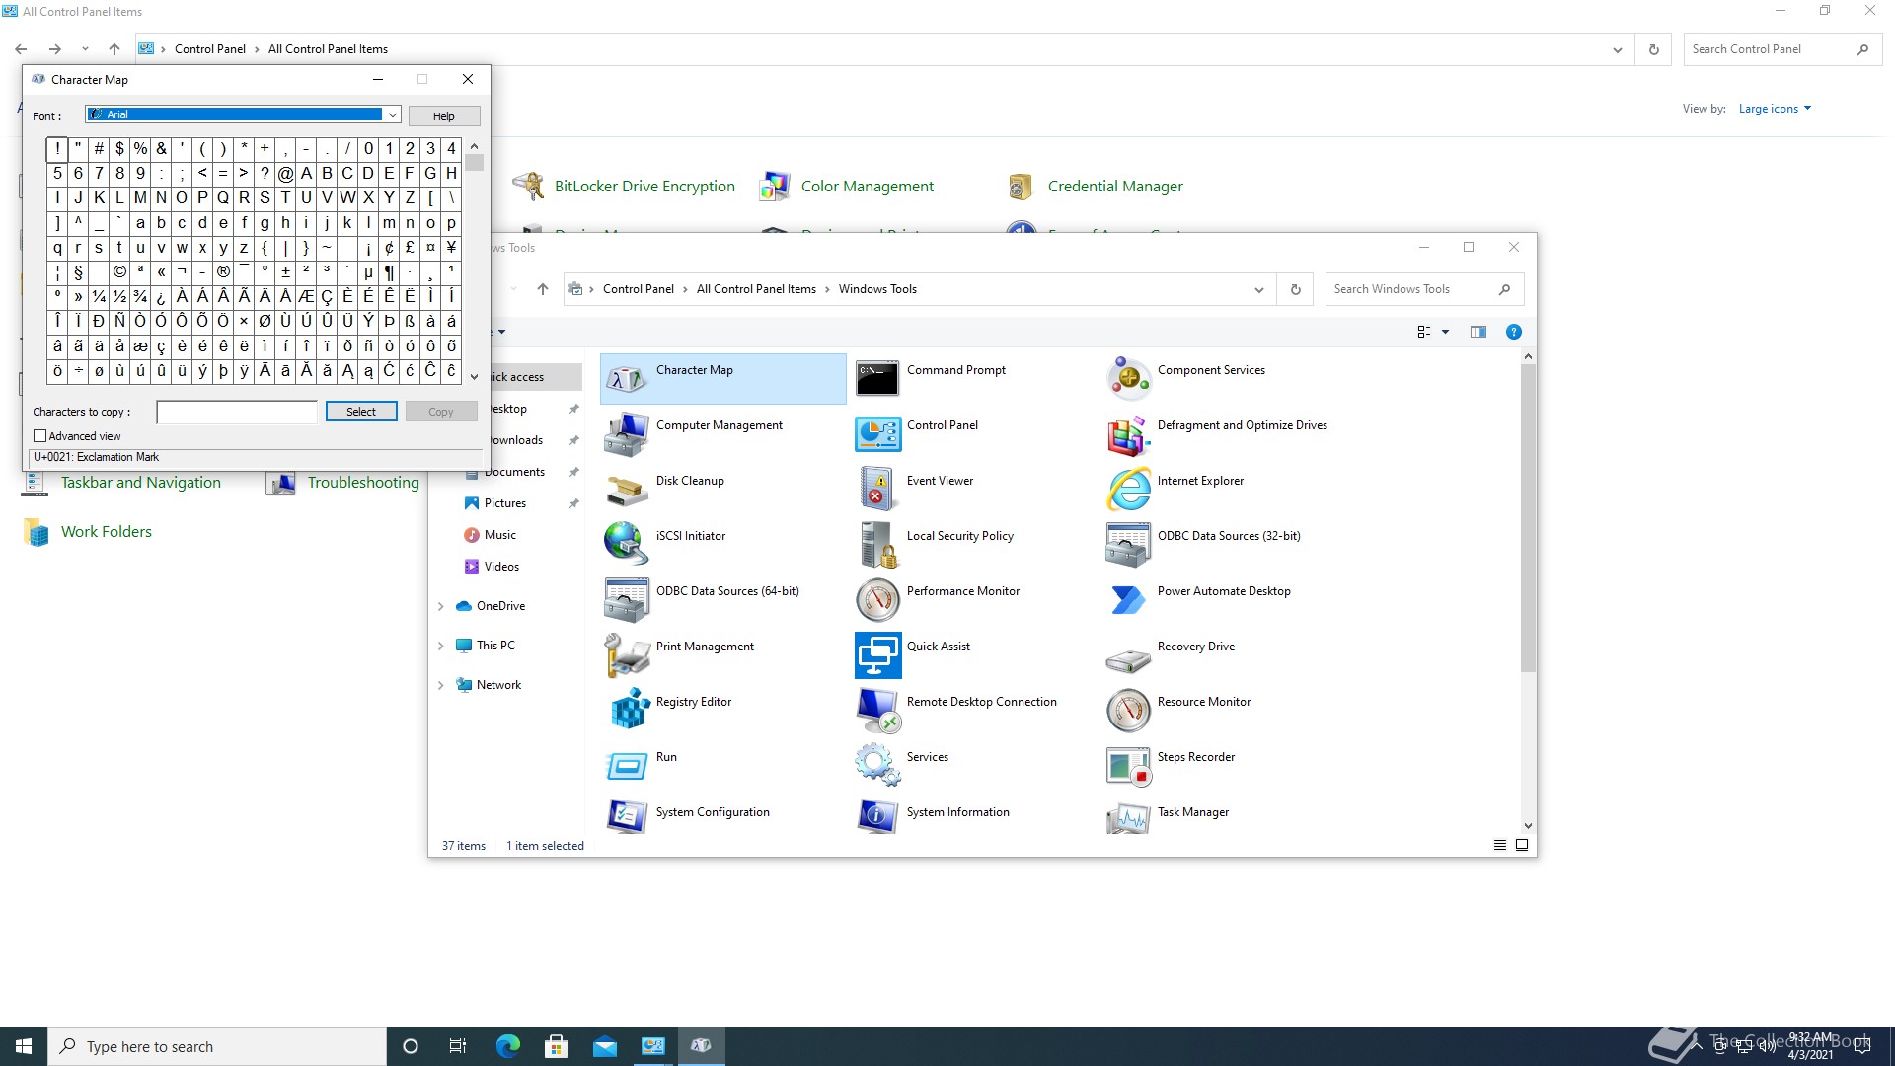Open Computer Management icon
Screen dimensions: 1895x1066
click(627, 433)
